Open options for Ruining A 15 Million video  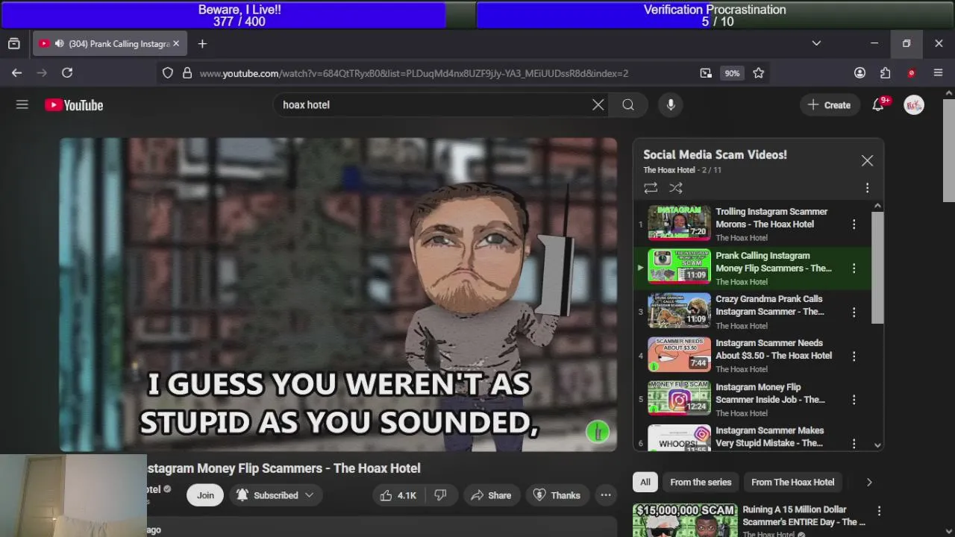coord(879,511)
